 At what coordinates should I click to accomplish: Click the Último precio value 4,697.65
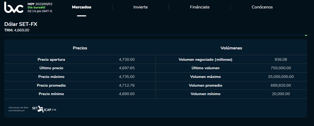(x=127, y=68)
